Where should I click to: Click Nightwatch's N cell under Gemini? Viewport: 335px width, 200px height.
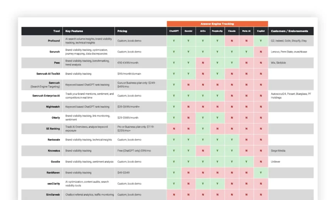(188, 107)
